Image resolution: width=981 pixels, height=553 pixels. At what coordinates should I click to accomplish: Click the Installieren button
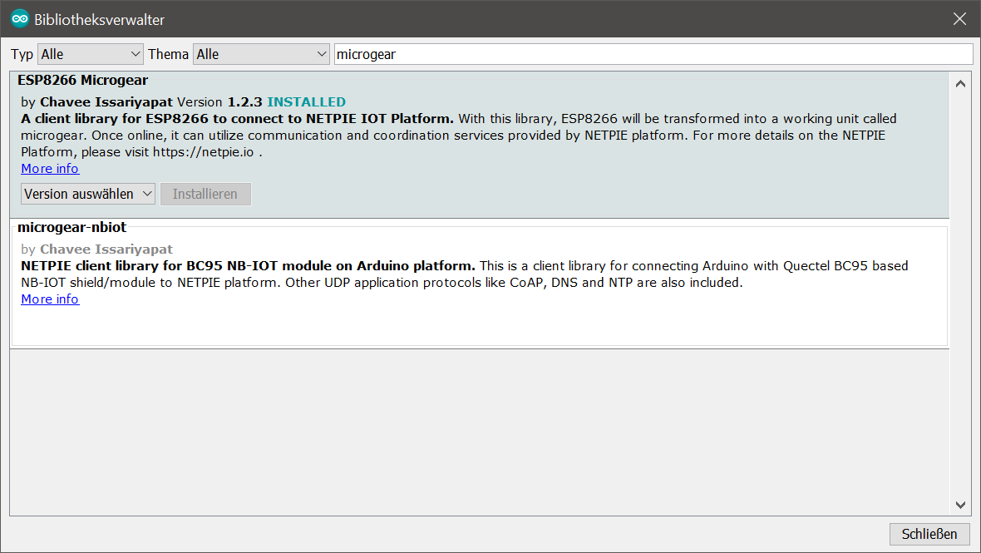pyautogui.click(x=205, y=194)
